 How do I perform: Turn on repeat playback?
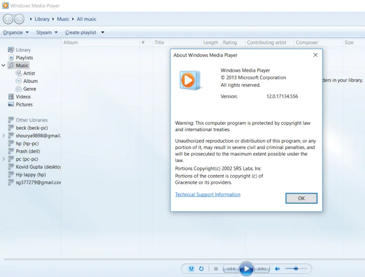coord(201,269)
